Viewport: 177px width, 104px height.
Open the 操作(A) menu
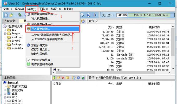(19, 9)
